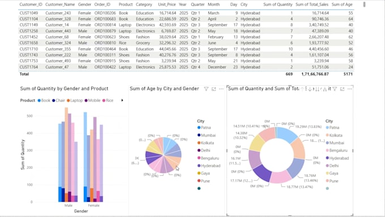Select Customer_324 table cell
This screenshot has height=217, width=385.
[x=58, y=43]
